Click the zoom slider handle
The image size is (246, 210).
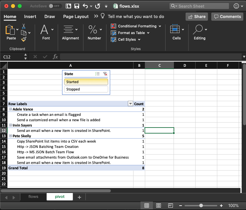pos(201,205)
